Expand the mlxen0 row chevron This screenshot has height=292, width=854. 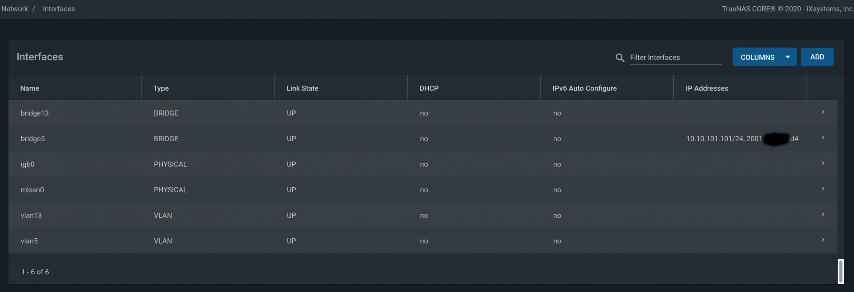823,189
